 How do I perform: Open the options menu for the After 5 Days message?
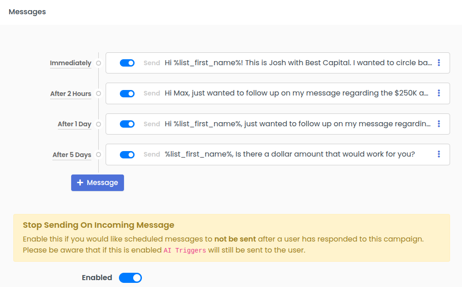tap(439, 154)
